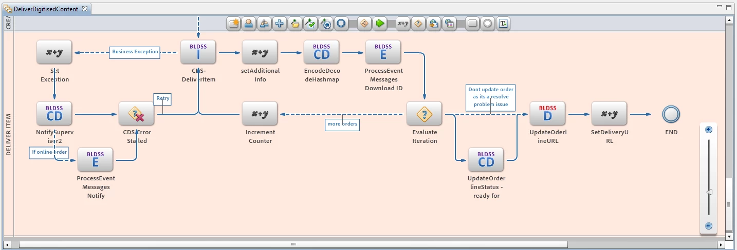The image size is (737, 250).
Task: Select the UpdateOrderlineStatus CD node
Action: (486, 160)
